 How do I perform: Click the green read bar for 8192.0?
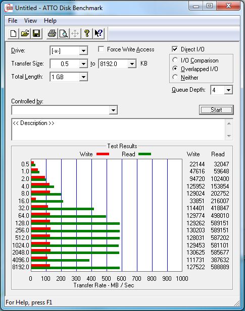pyautogui.click(x=75, y=268)
